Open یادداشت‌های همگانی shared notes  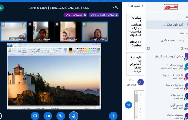[x=173, y=40]
